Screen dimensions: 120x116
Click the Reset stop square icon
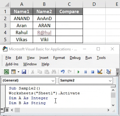pos(92,72)
